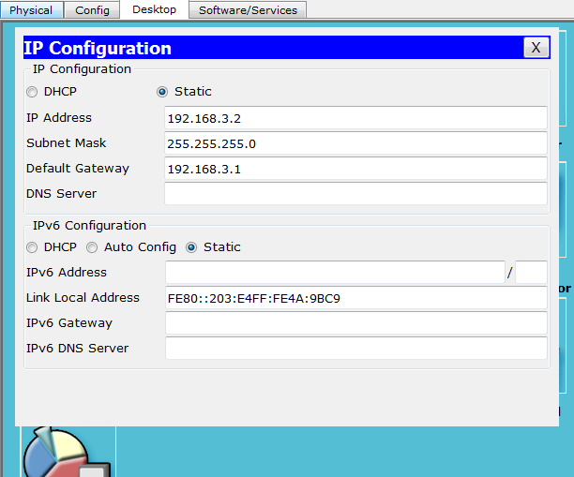Switch to the Physical tab

point(32,10)
